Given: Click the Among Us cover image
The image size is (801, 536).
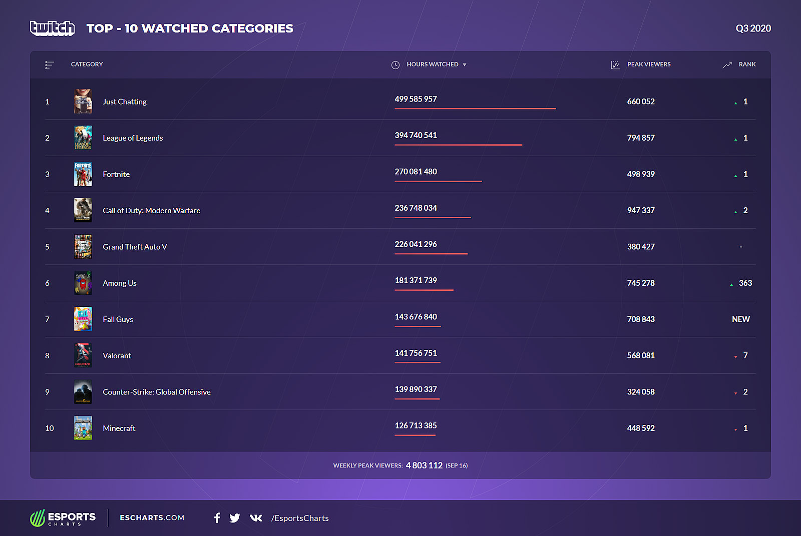Looking at the screenshot, I should (83, 283).
